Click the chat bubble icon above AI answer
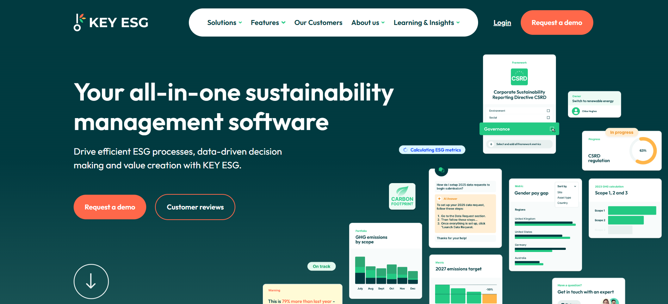 [441, 170]
